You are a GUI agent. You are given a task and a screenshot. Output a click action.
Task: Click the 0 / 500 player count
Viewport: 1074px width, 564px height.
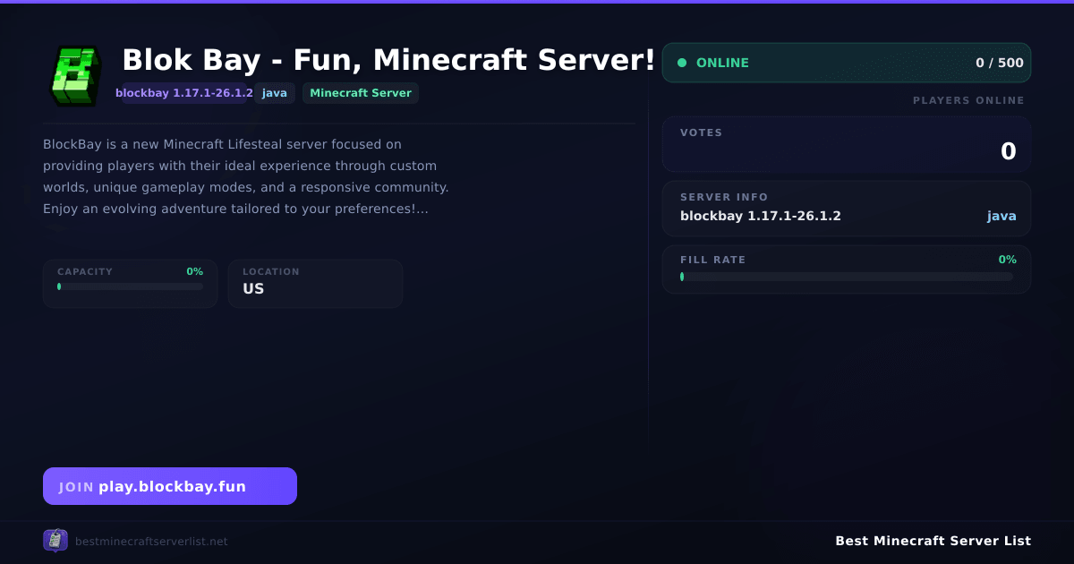(1000, 63)
